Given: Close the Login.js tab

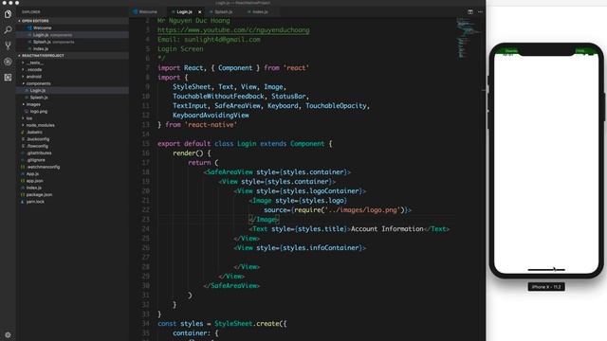Looking at the screenshot, I should (200, 12).
